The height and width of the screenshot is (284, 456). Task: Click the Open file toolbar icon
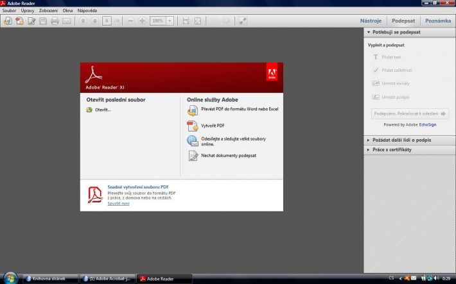pos(8,21)
